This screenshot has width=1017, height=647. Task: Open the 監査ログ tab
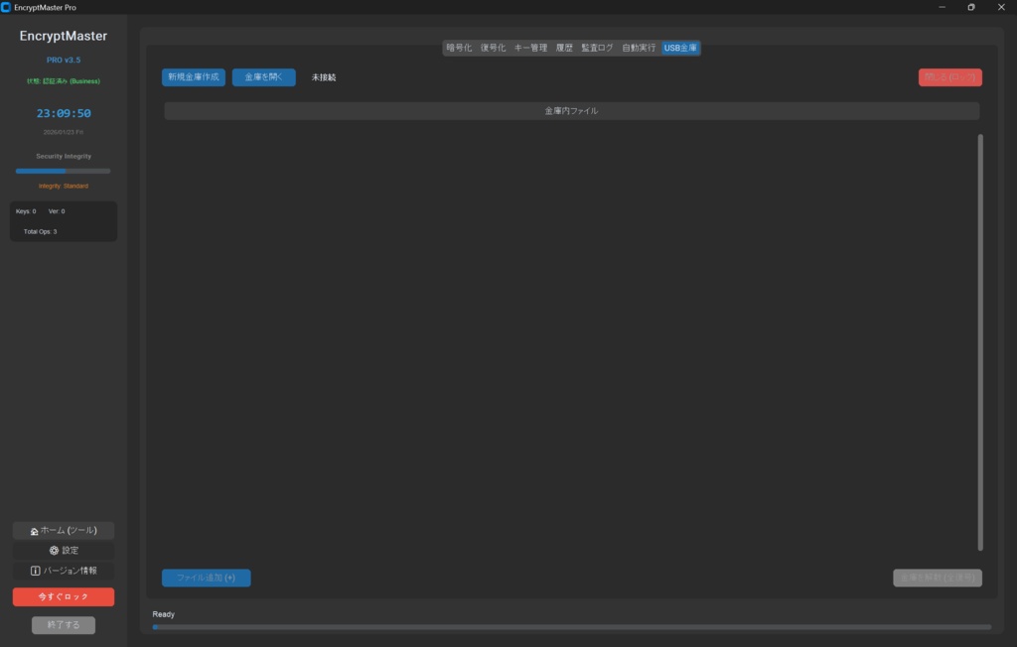coord(596,47)
